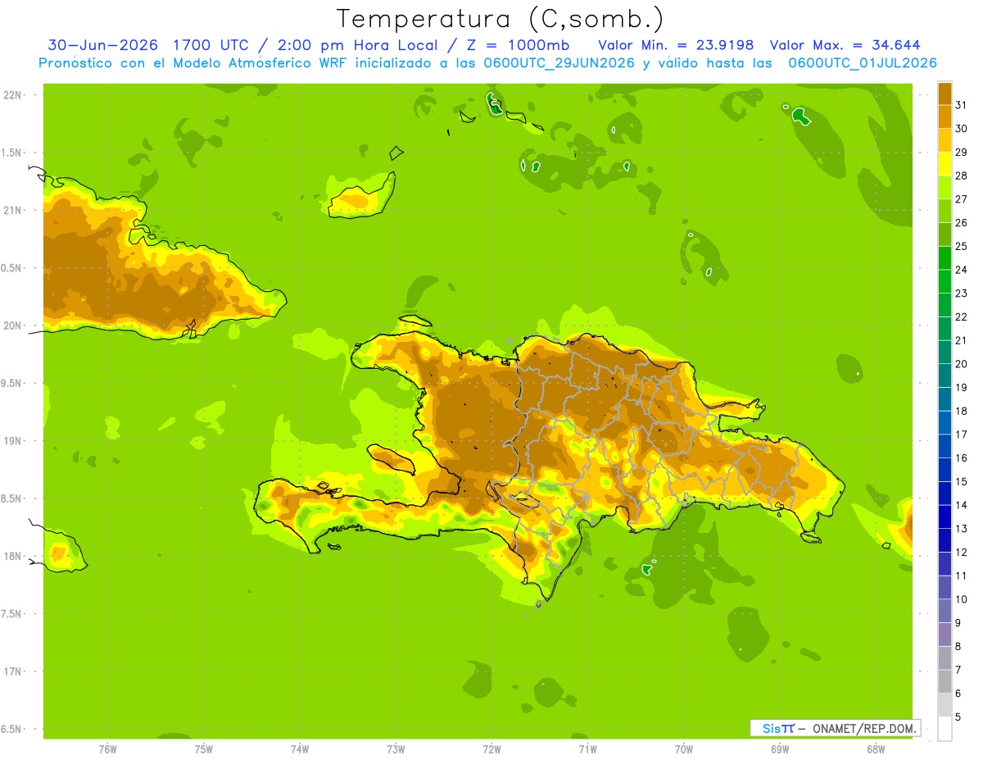The width and height of the screenshot is (983, 760).
Task: Click the colorbar value "24"
Action: (962, 270)
